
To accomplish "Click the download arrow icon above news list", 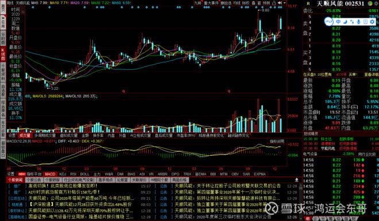I will pyautogui.click(x=296, y=180).
